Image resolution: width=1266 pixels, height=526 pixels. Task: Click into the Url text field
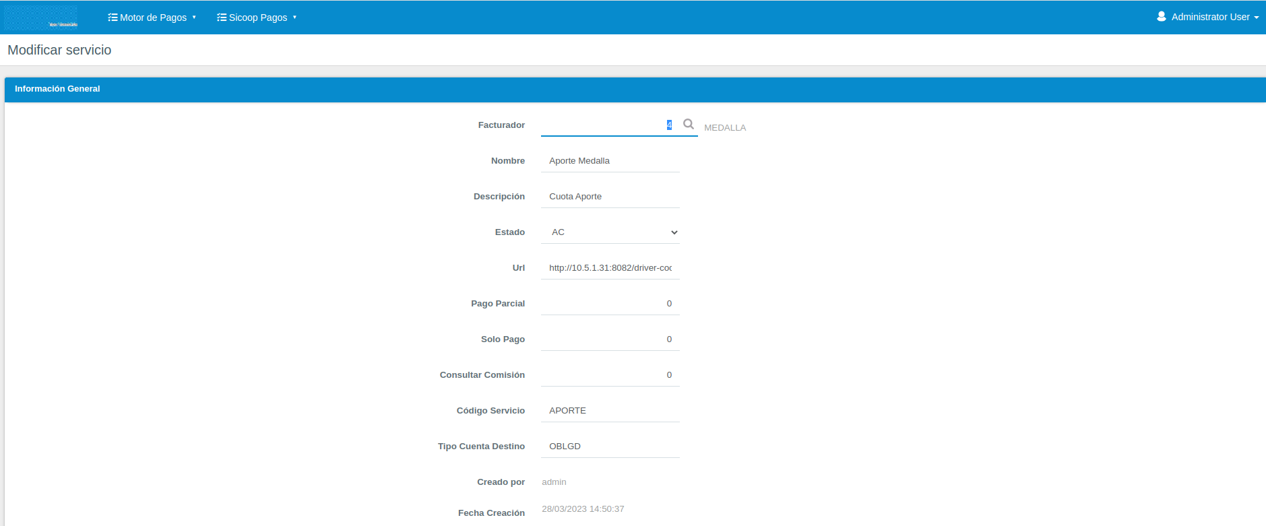(610, 268)
